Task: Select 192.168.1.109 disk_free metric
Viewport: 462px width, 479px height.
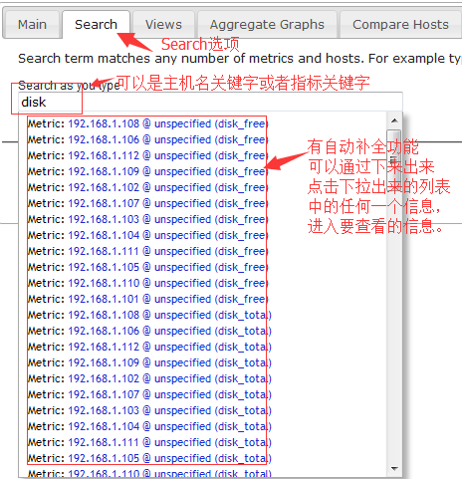Action: tap(148, 171)
